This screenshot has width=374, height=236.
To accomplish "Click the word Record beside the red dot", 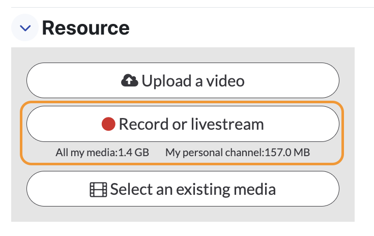I will pyautogui.click(x=144, y=124).
